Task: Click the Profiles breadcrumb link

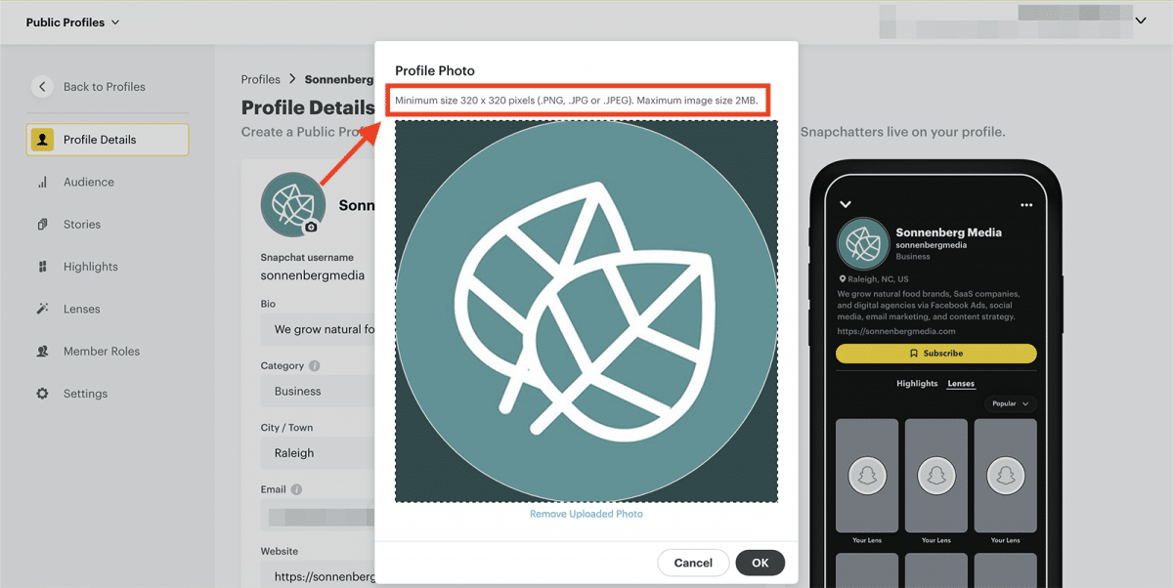Action: (260, 79)
